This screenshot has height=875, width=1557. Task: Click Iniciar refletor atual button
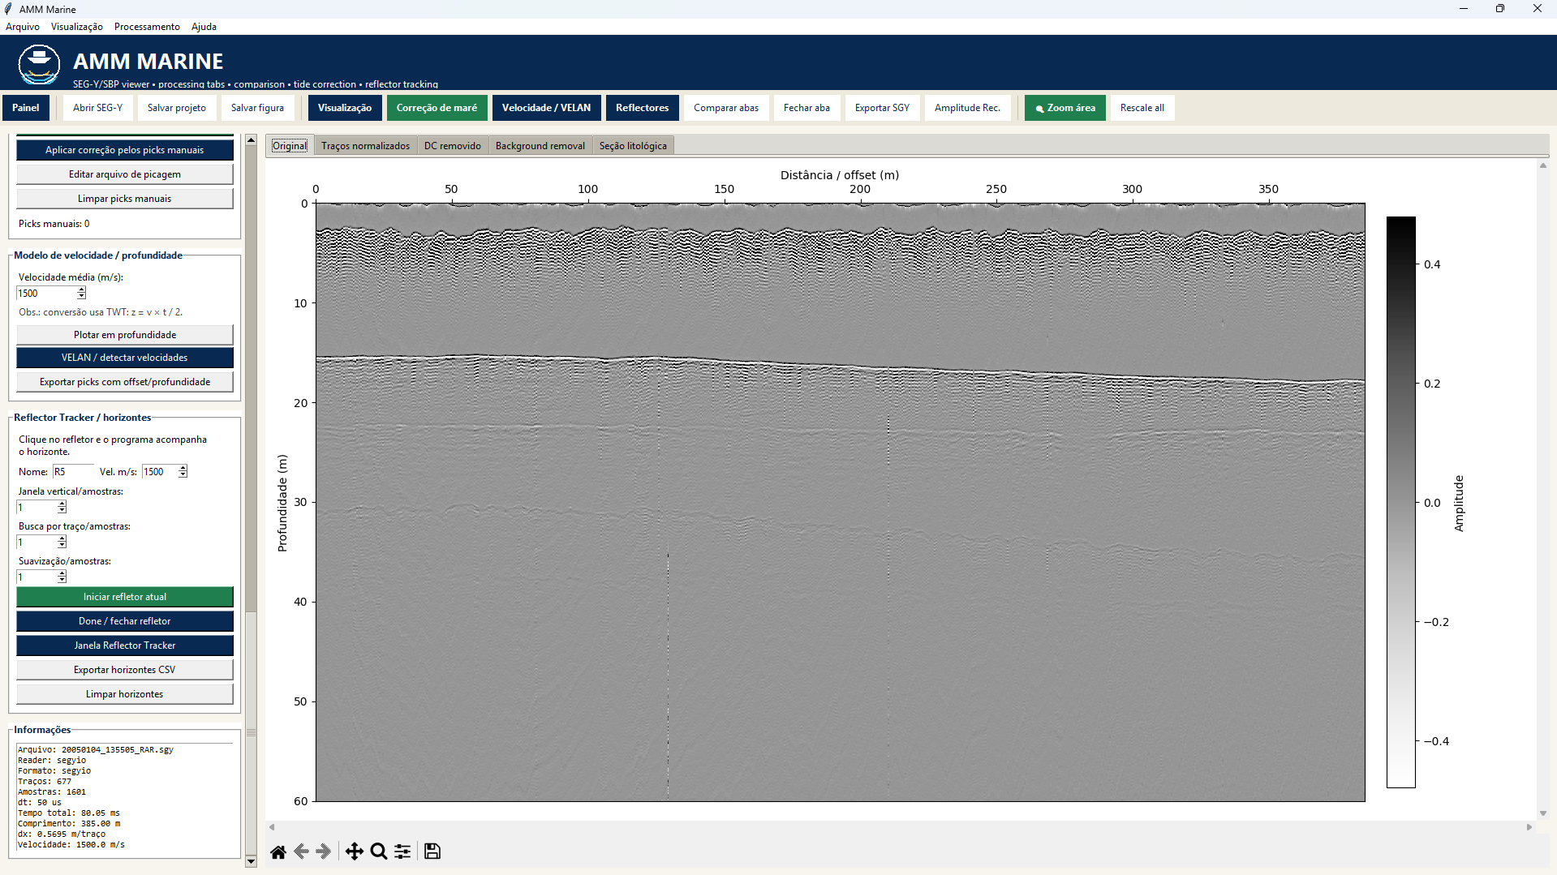click(125, 597)
